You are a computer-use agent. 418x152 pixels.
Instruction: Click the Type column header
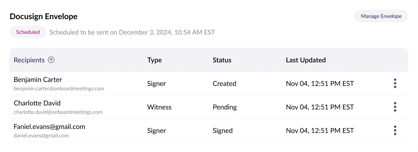click(x=154, y=60)
